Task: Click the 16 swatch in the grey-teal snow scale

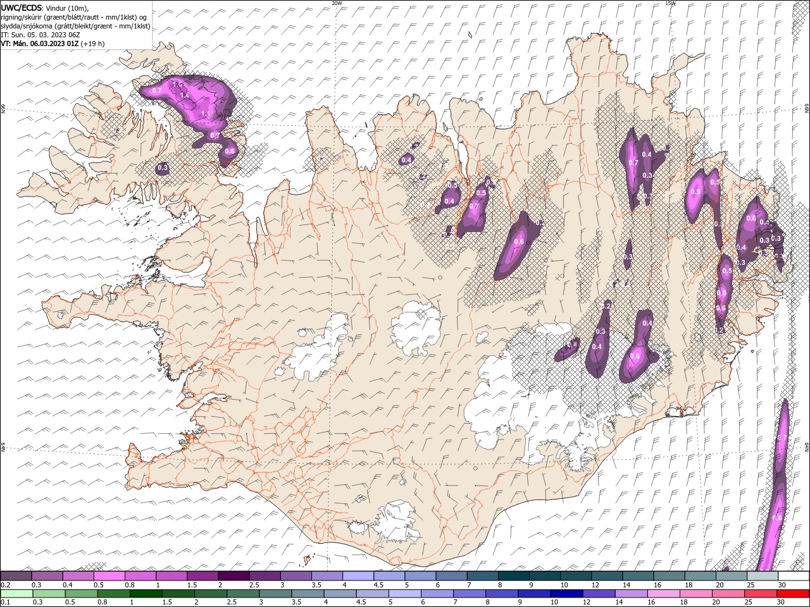Action: click(x=669, y=576)
